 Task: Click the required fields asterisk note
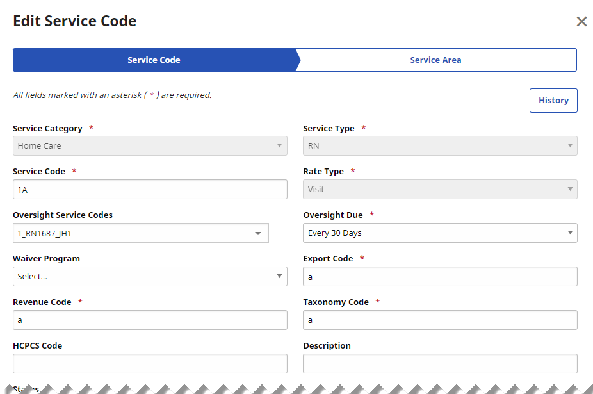coord(112,95)
